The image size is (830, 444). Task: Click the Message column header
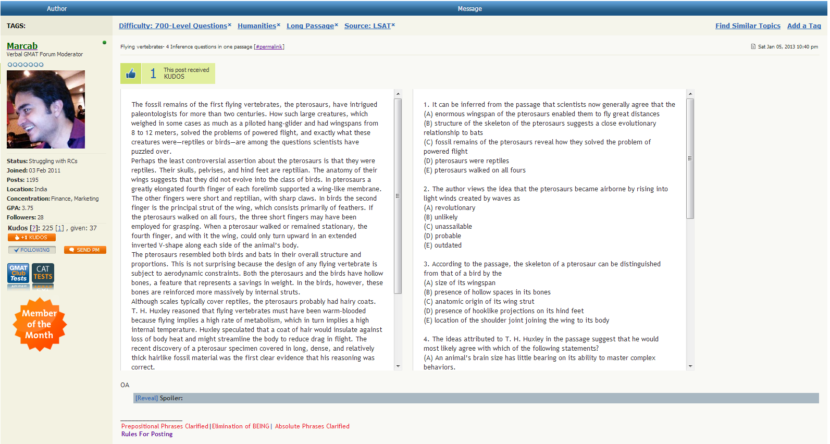(x=469, y=8)
